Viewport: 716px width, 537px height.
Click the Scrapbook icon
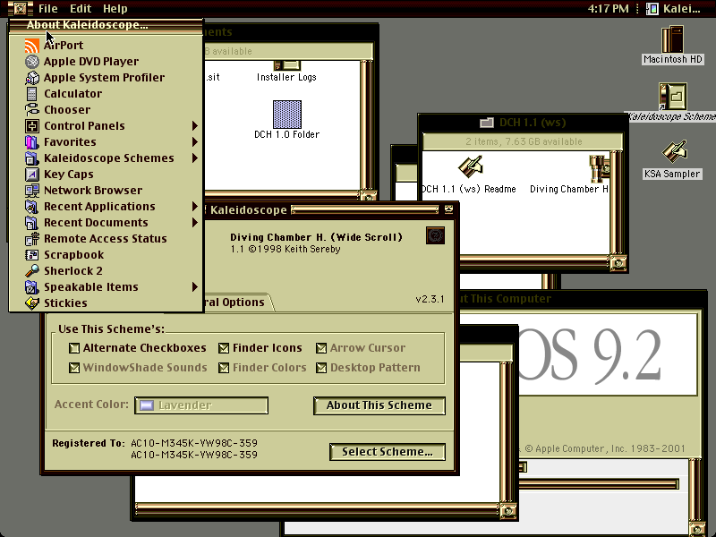pyautogui.click(x=32, y=254)
